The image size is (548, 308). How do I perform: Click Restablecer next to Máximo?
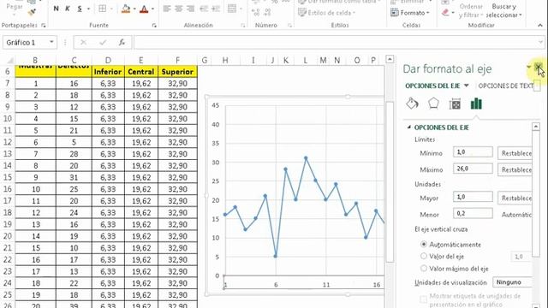515,169
